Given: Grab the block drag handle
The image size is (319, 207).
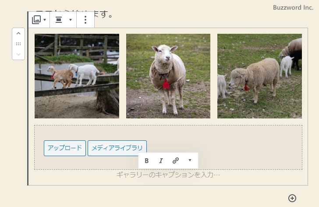Looking at the screenshot, I should [18, 44].
